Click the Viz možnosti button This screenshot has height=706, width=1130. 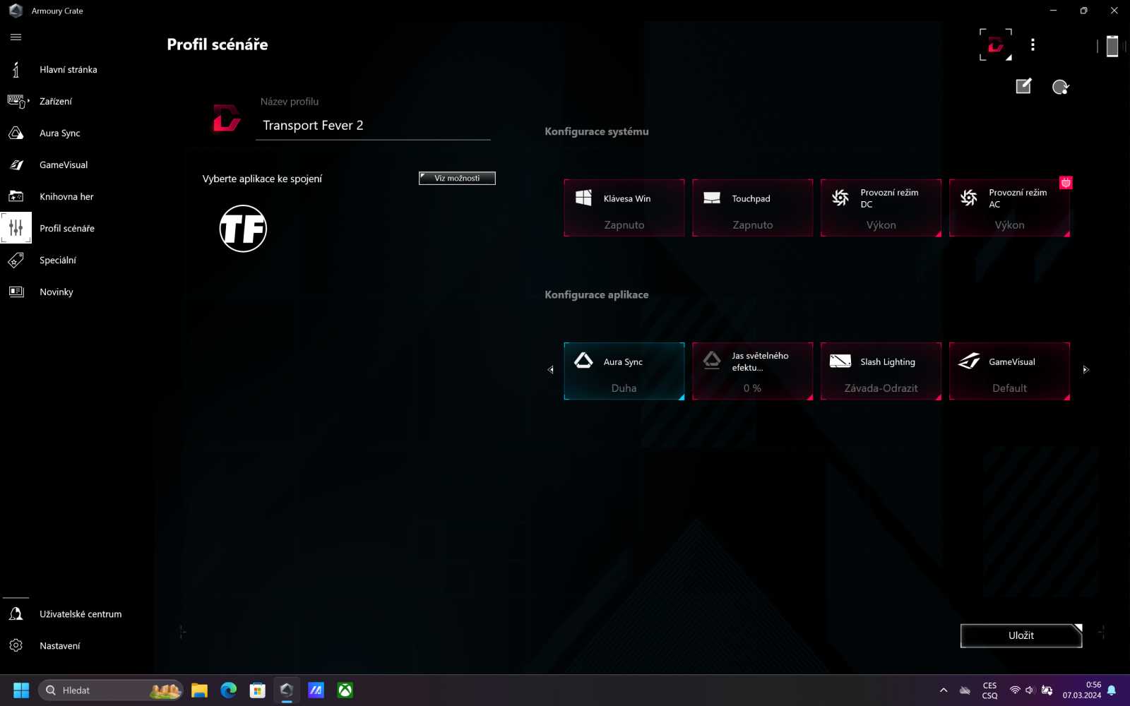click(x=457, y=178)
